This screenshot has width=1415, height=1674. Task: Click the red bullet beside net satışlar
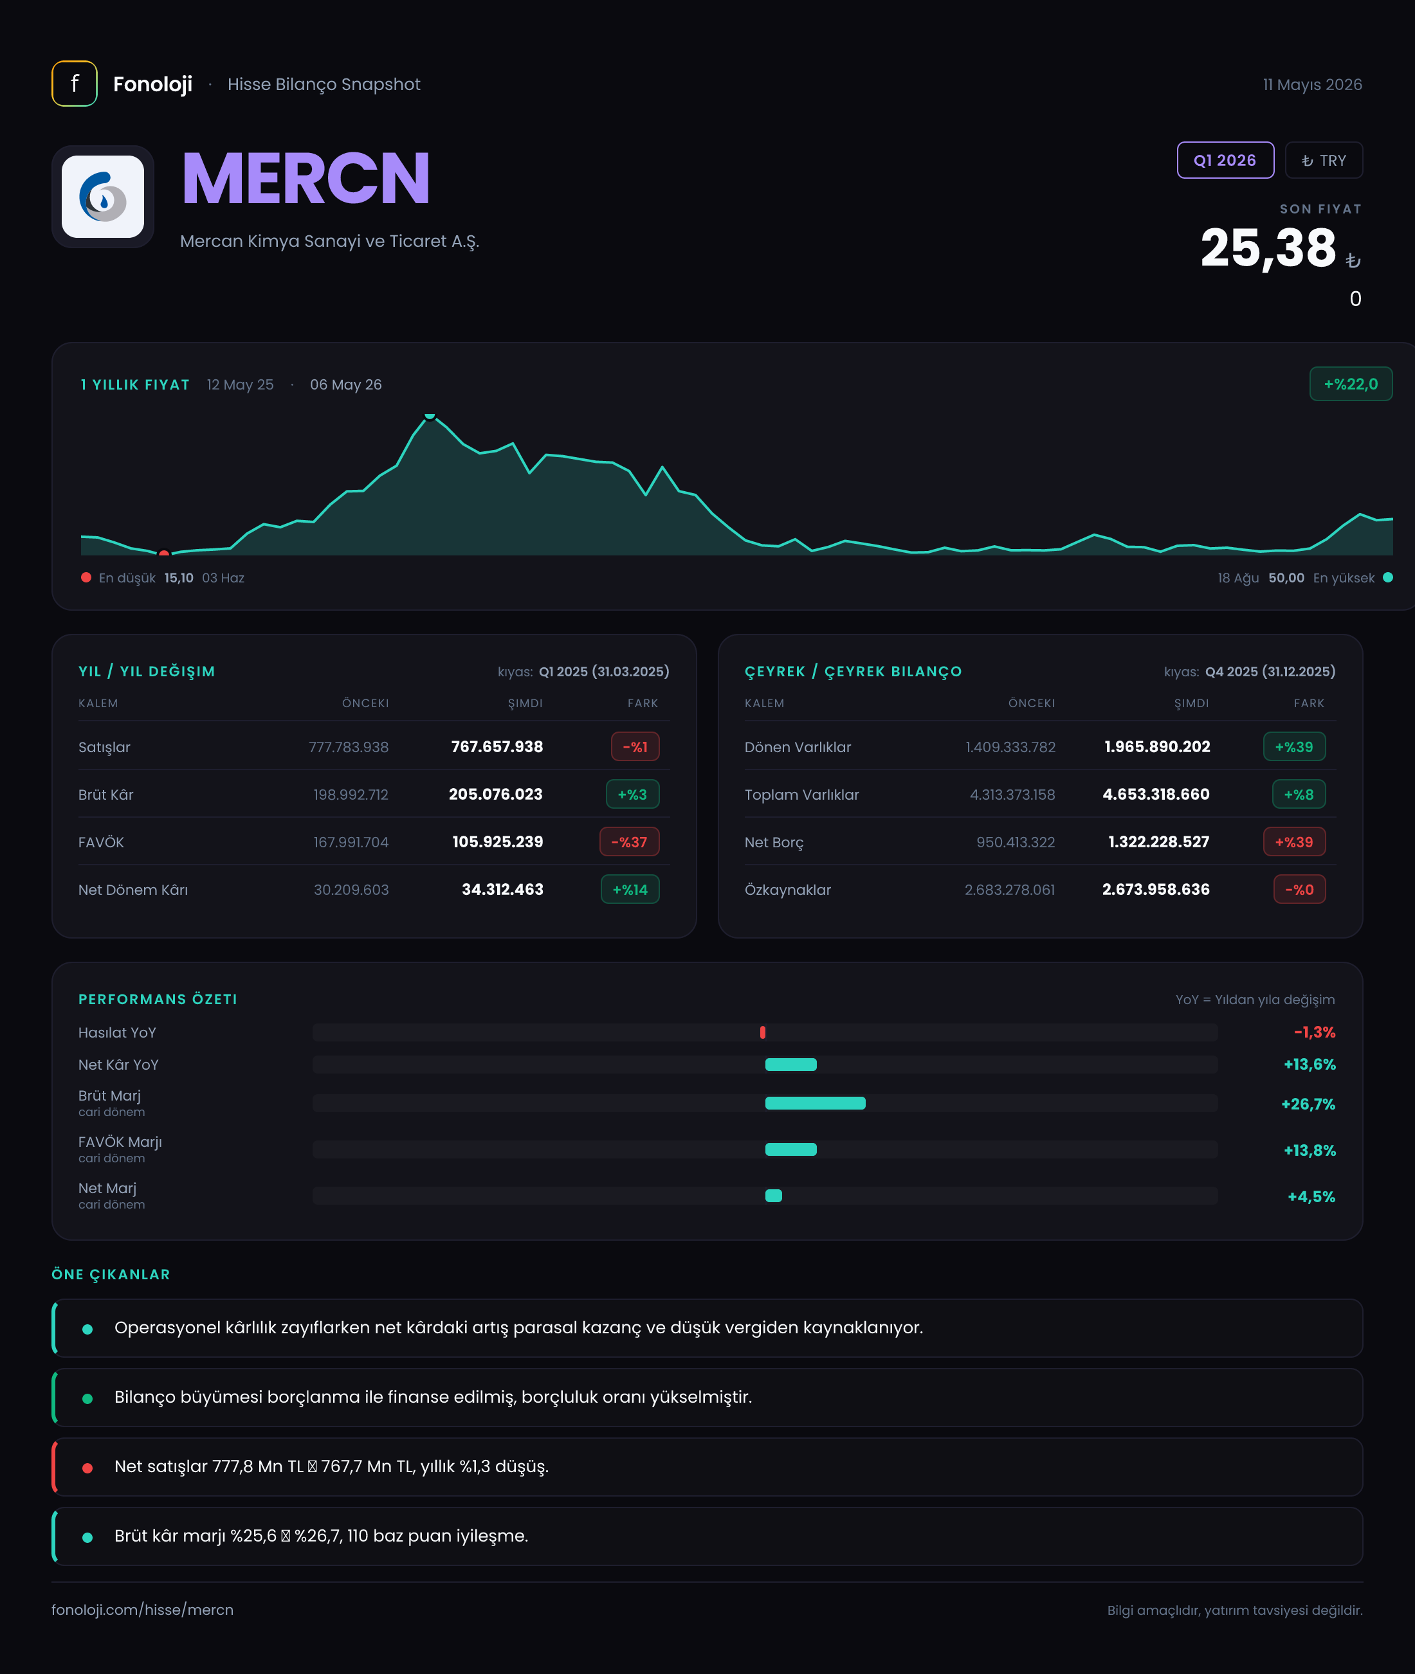pyautogui.click(x=87, y=1468)
